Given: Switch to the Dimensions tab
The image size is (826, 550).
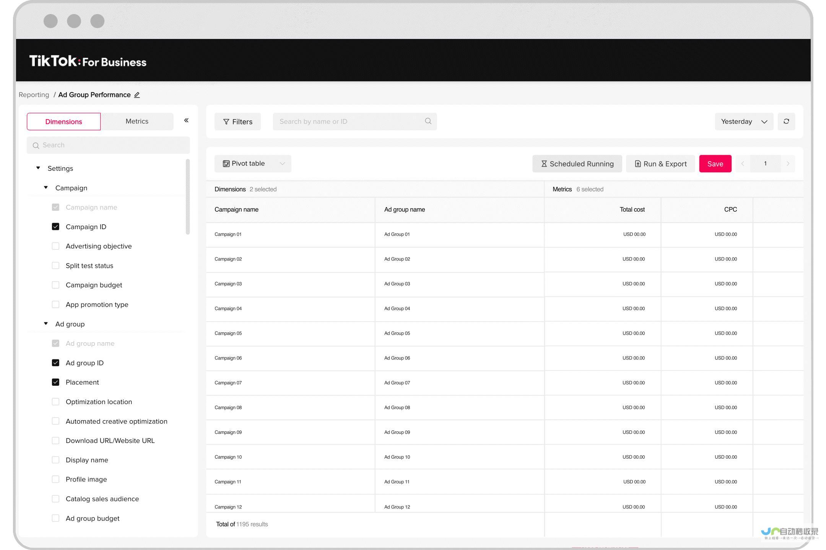Looking at the screenshot, I should point(63,121).
